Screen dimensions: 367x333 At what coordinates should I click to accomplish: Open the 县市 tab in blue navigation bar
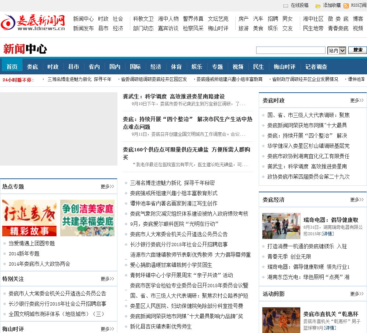tap(73, 67)
